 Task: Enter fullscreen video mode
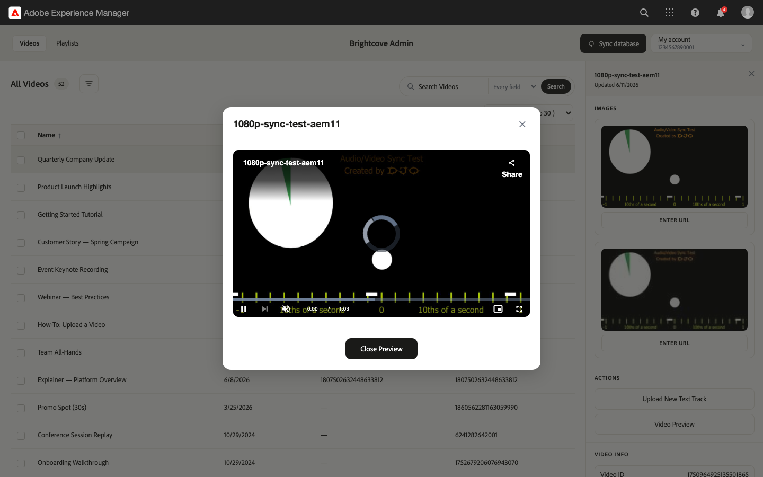pyautogui.click(x=519, y=309)
